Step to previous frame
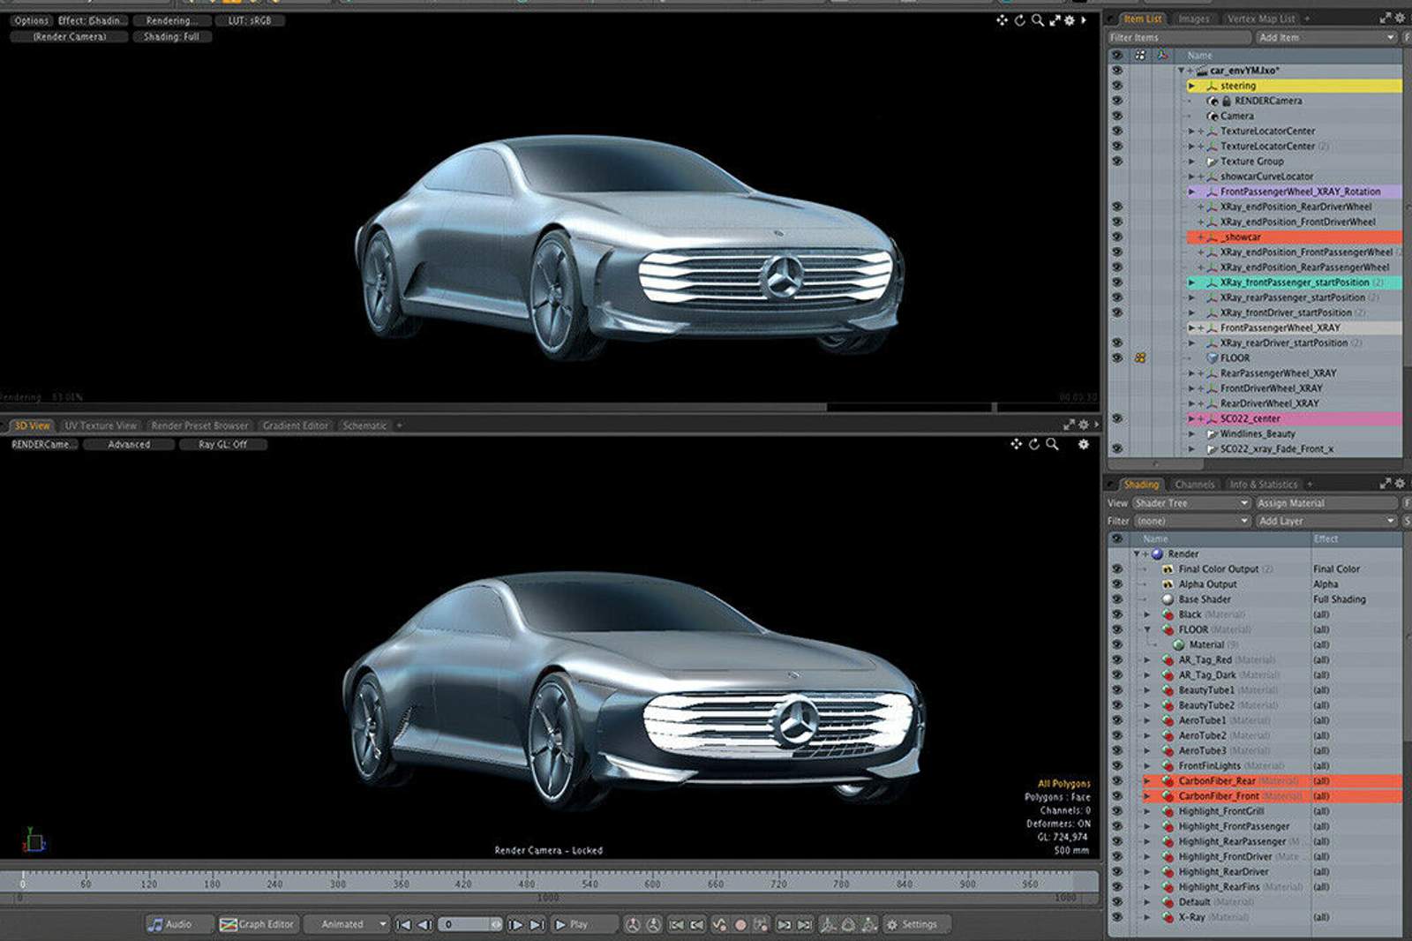Viewport: 1412px width, 941px height. 424,924
